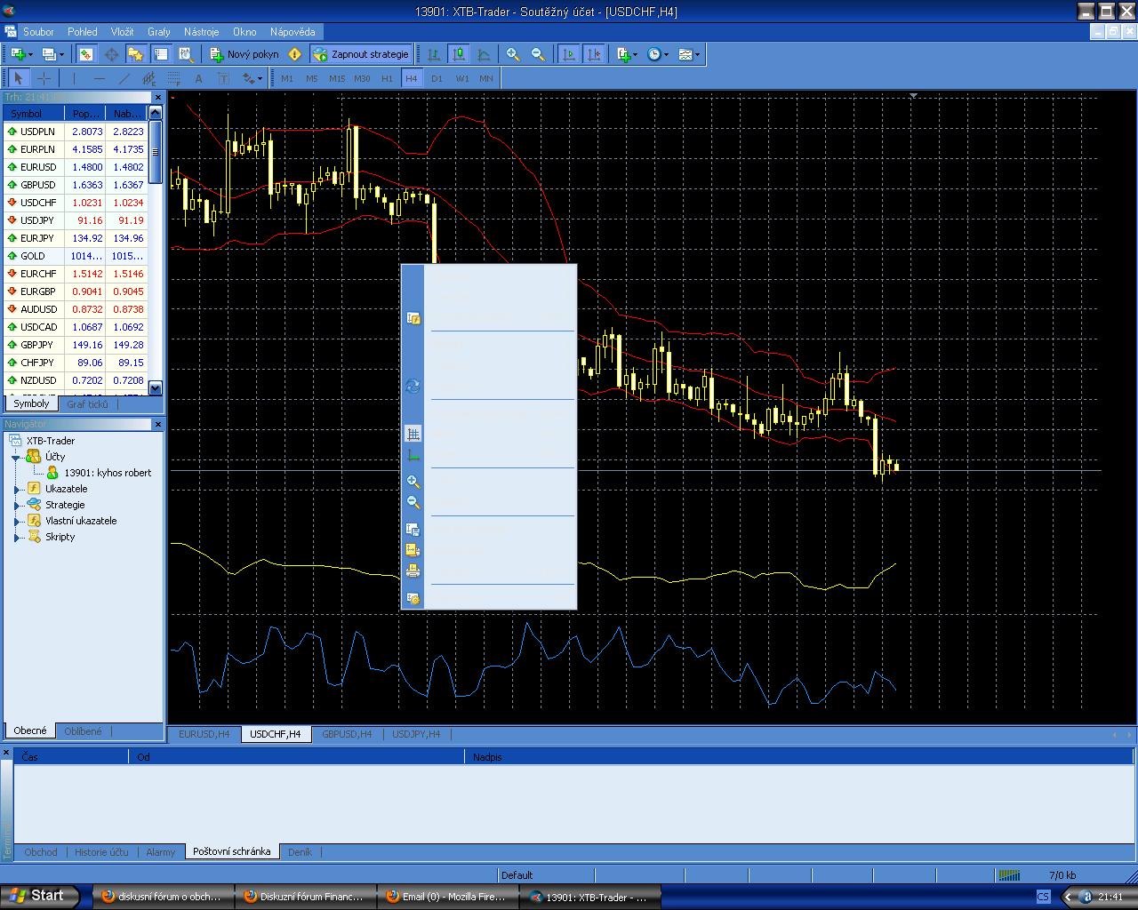
Task: Toggle the Data Window toolbar button
Action: coord(111,54)
